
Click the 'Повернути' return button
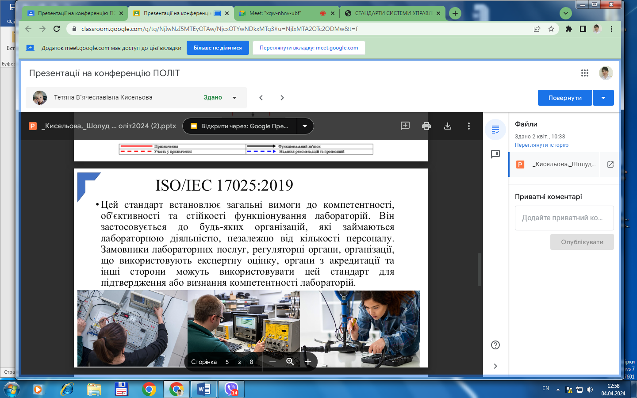click(564, 98)
